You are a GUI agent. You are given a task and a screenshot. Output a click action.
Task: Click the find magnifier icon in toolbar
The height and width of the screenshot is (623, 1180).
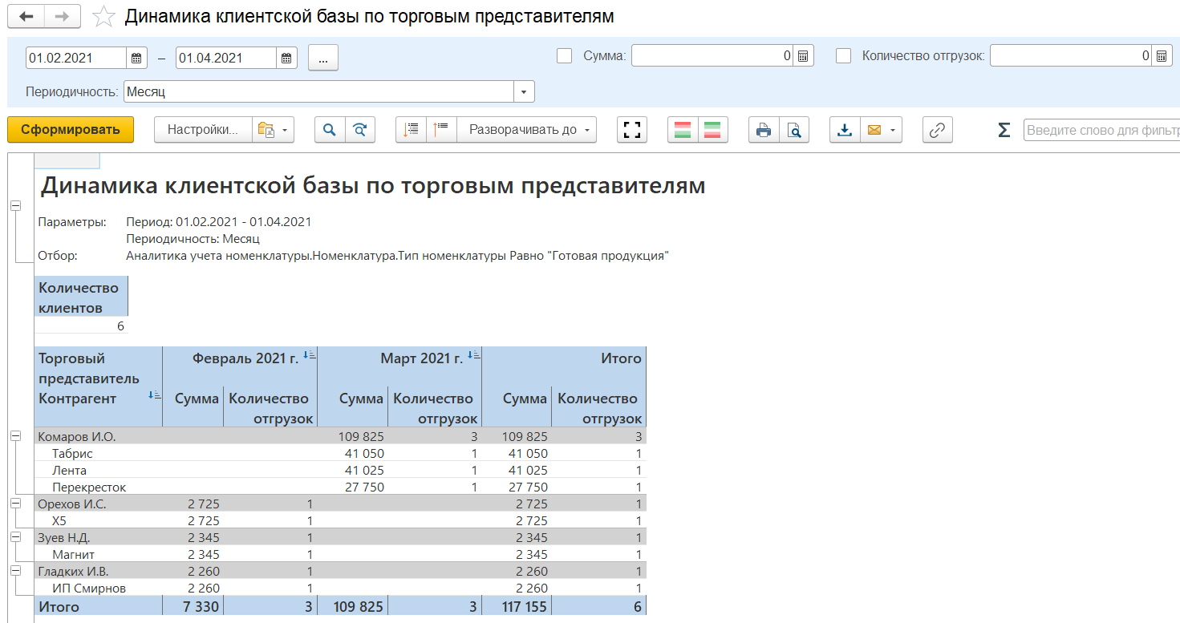point(329,130)
